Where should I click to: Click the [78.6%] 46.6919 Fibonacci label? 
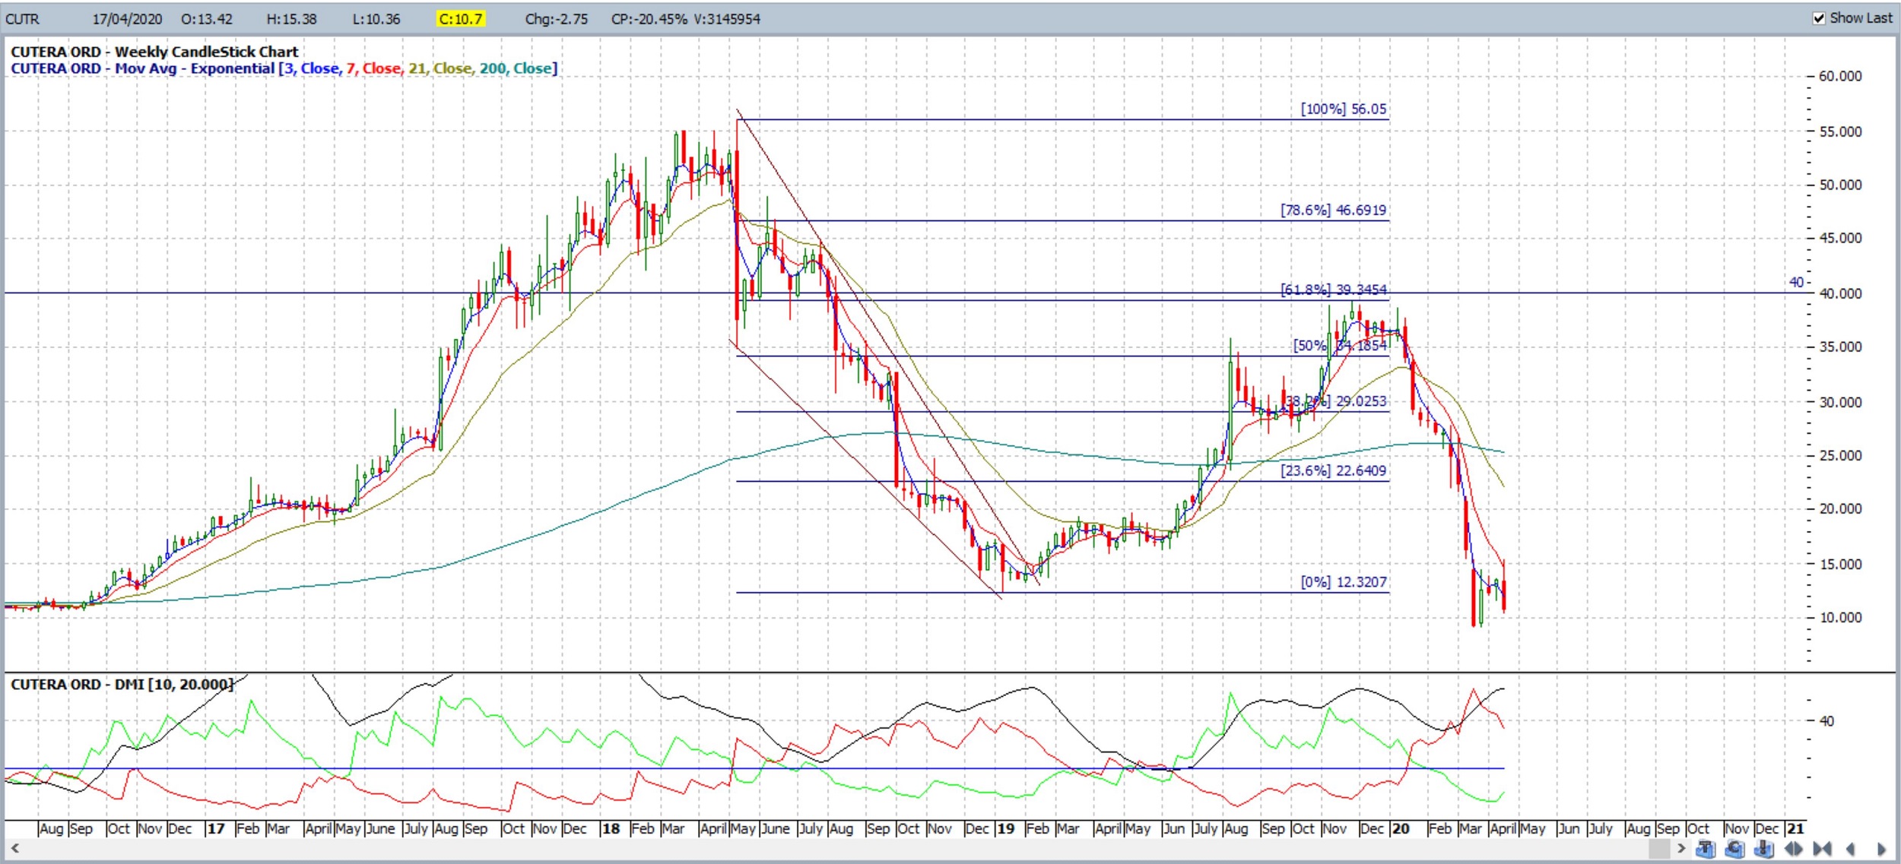(x=1334, y=210)
